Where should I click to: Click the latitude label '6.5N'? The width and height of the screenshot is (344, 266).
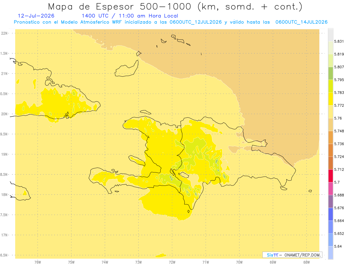(4, 255)
